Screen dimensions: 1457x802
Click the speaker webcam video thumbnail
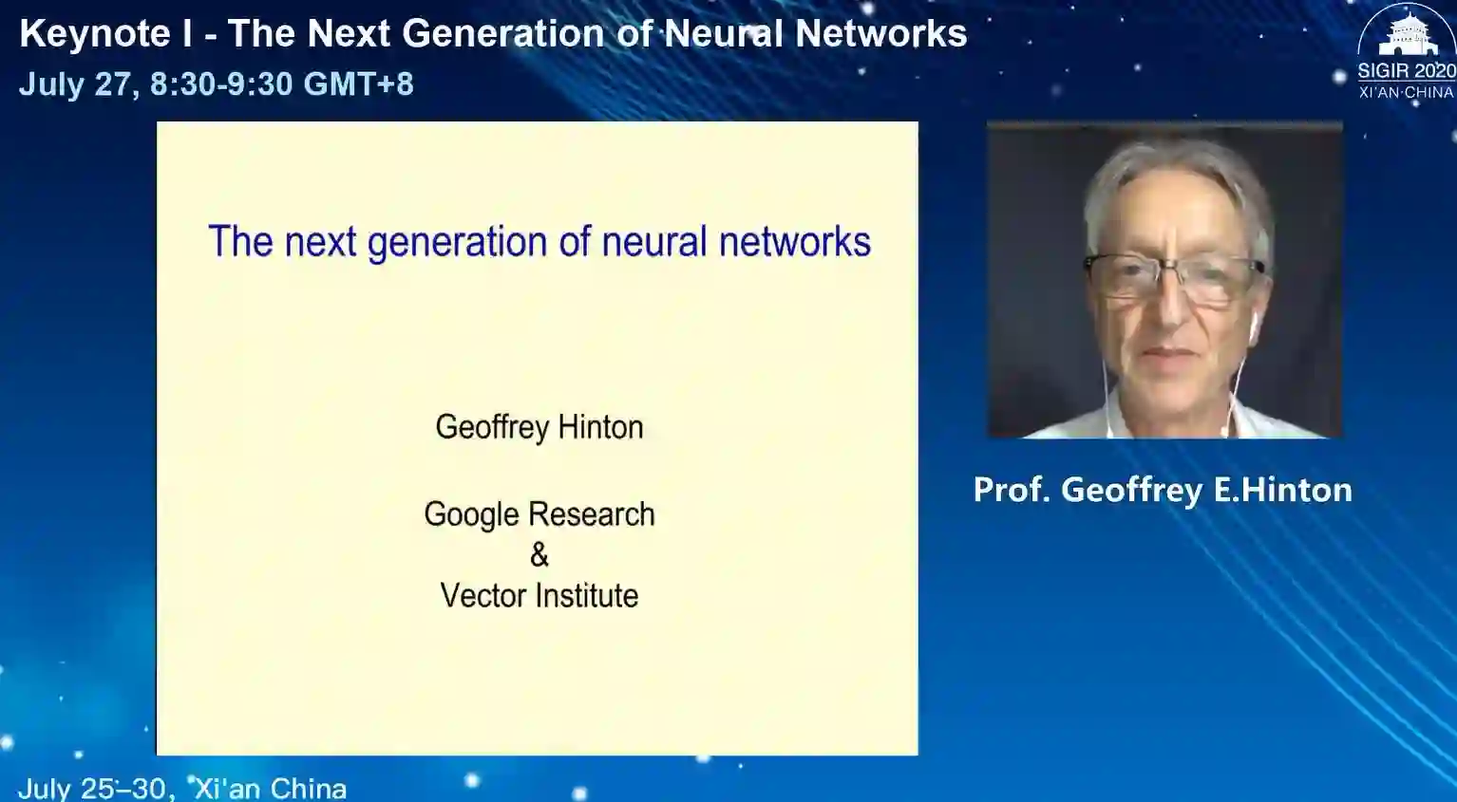[1164, 280]
